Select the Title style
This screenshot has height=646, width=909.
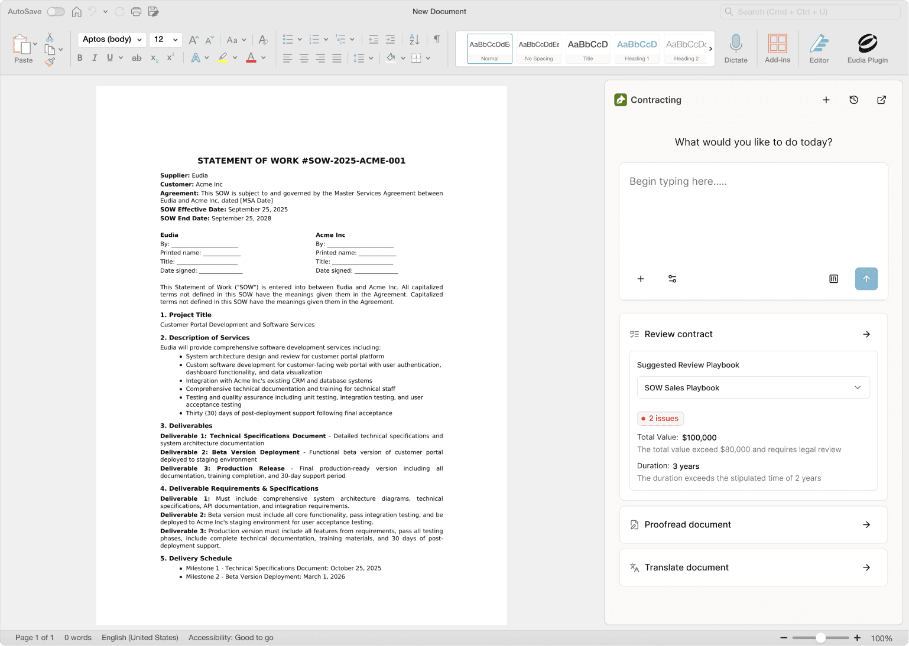click(587, 48)
